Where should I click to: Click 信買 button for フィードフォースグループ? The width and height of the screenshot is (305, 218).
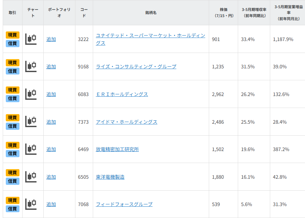tap(12, 209)
